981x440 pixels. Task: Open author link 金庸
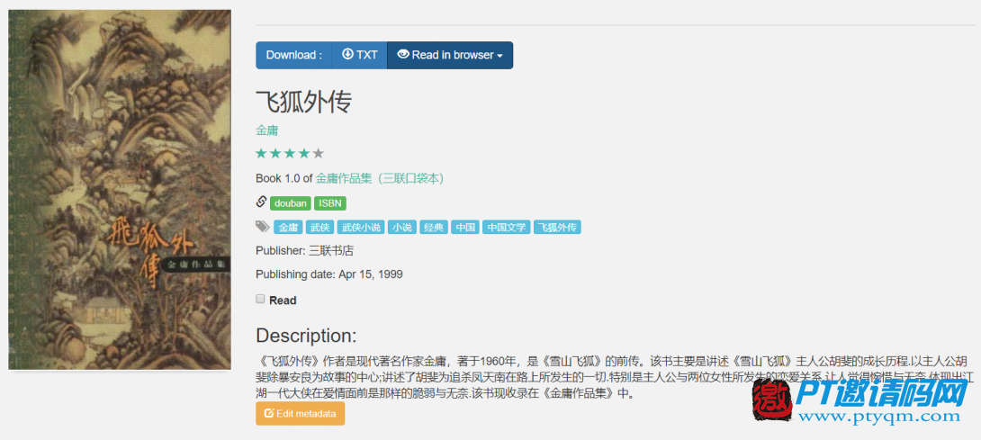(267, 130)
